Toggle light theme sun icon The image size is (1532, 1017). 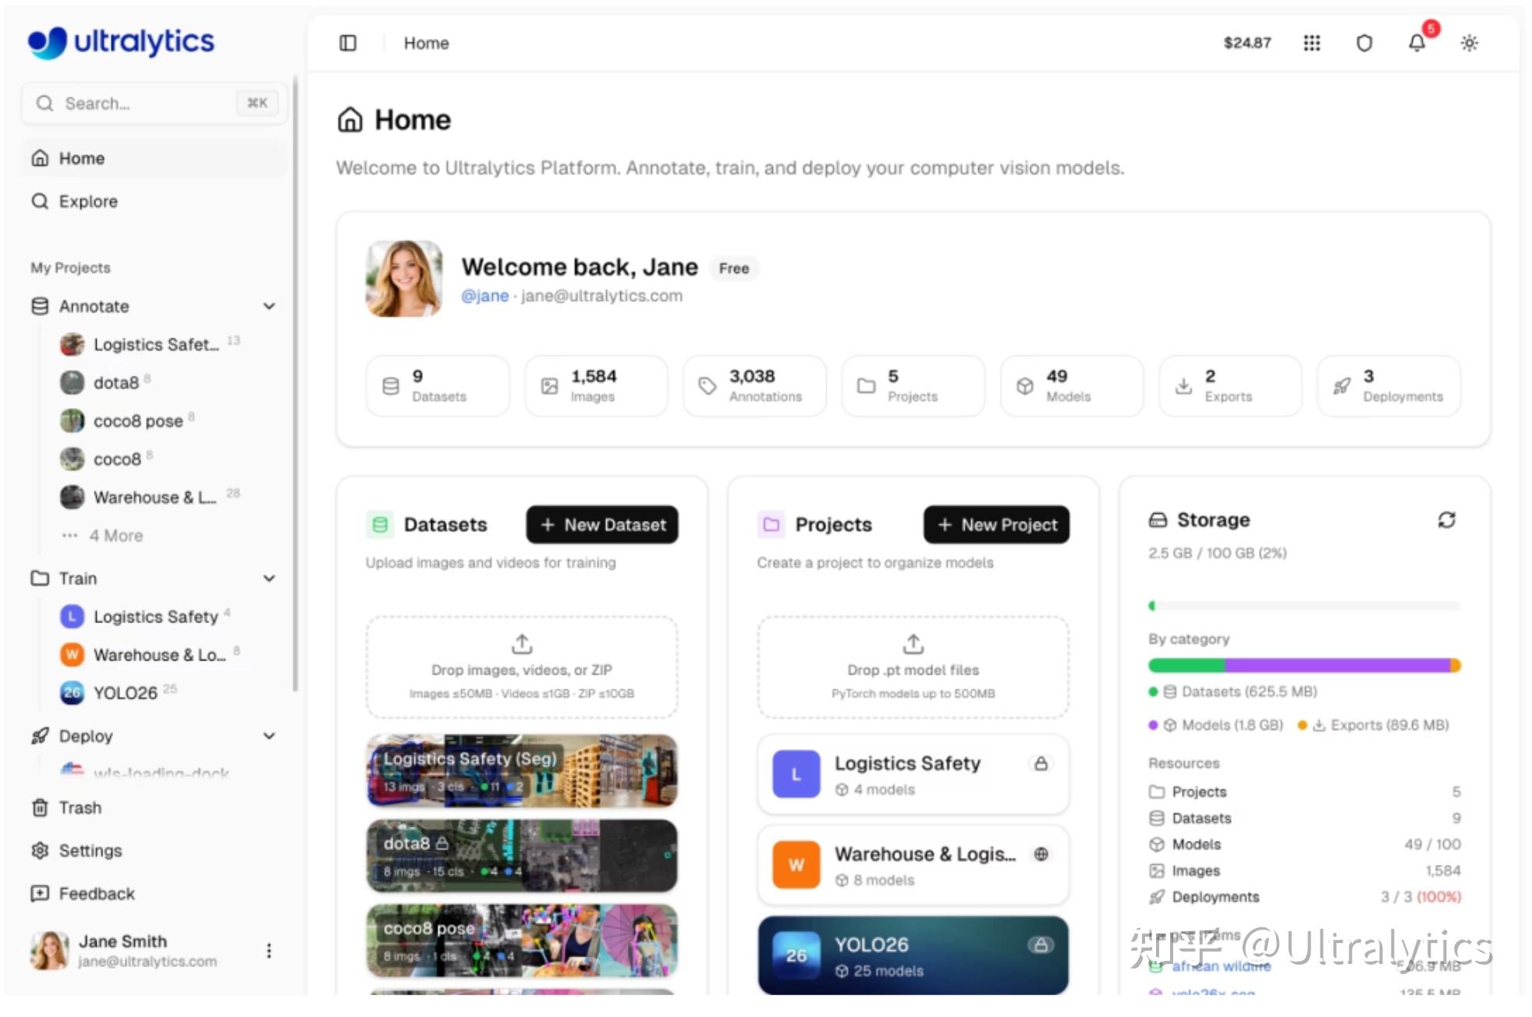click(1470, 43)
